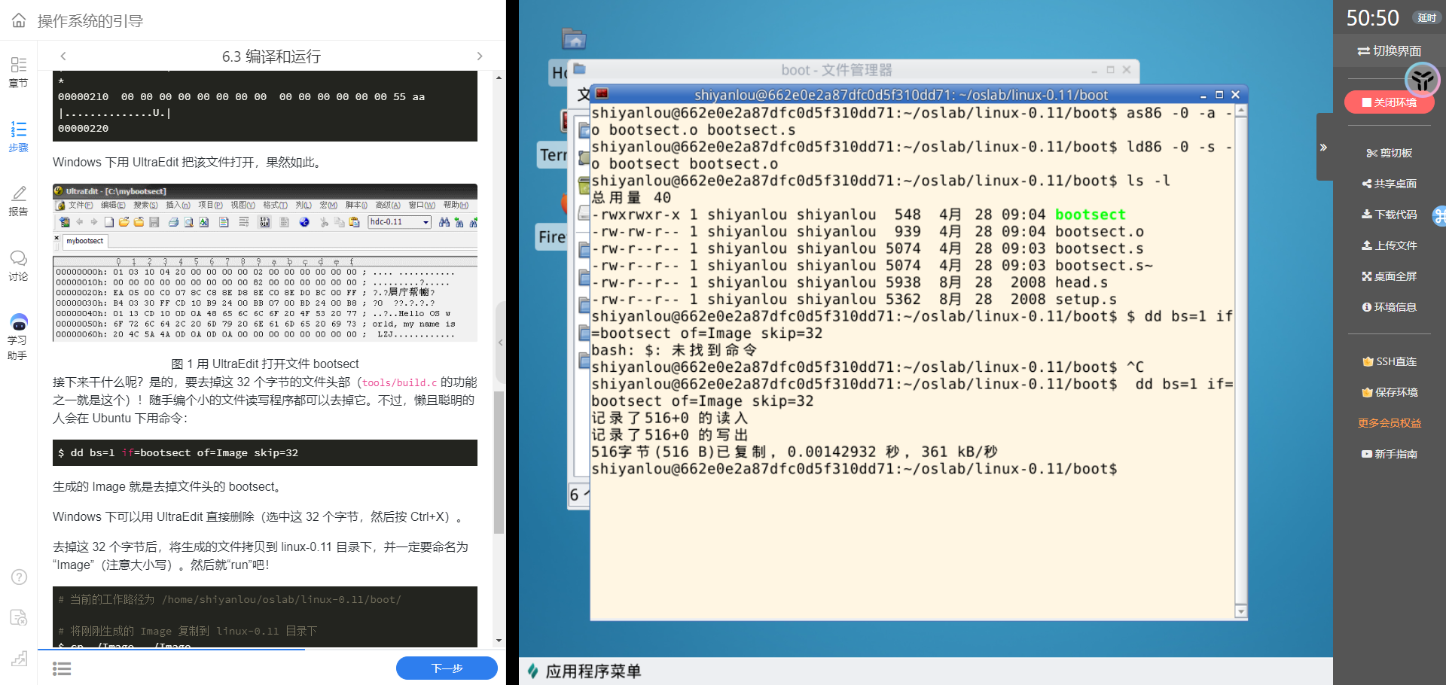Open the 讨论 discussion sidebar panel
This screenshot has width=1446, height=685.
tap(18, 266)
